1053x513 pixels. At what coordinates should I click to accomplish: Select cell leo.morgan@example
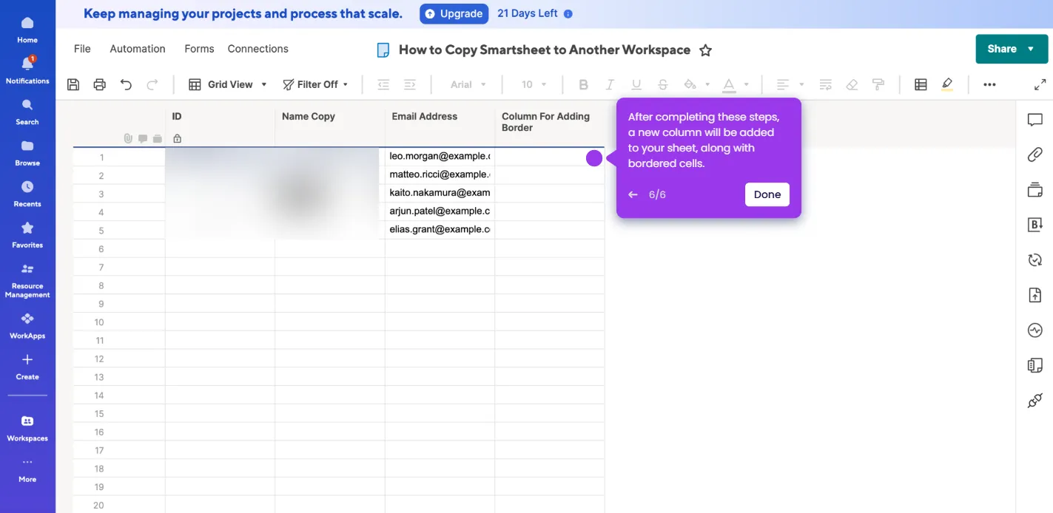[440, 157]
